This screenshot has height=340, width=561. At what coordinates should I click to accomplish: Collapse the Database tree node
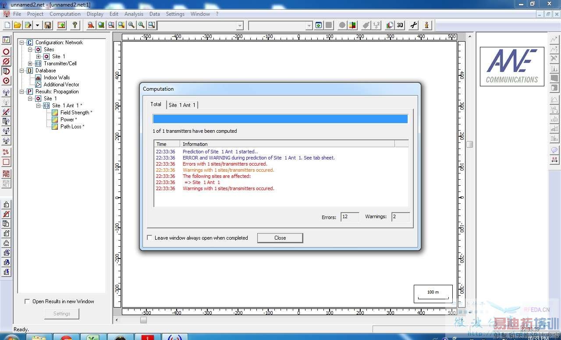(22, 71)
